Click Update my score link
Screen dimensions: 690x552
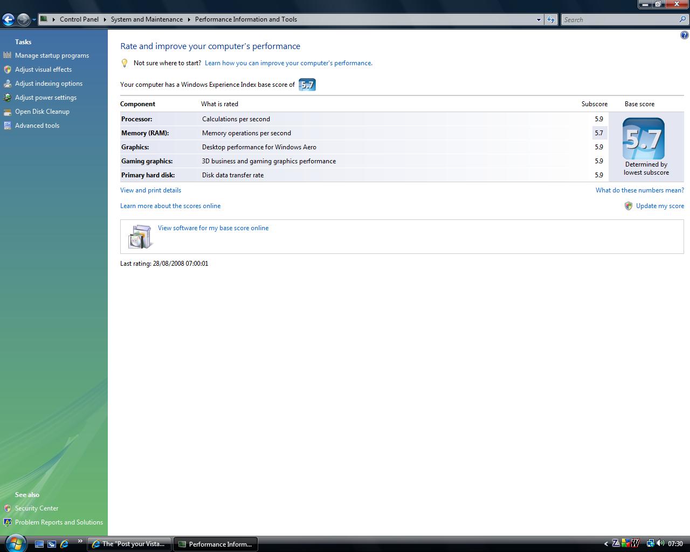coord(660,206)
